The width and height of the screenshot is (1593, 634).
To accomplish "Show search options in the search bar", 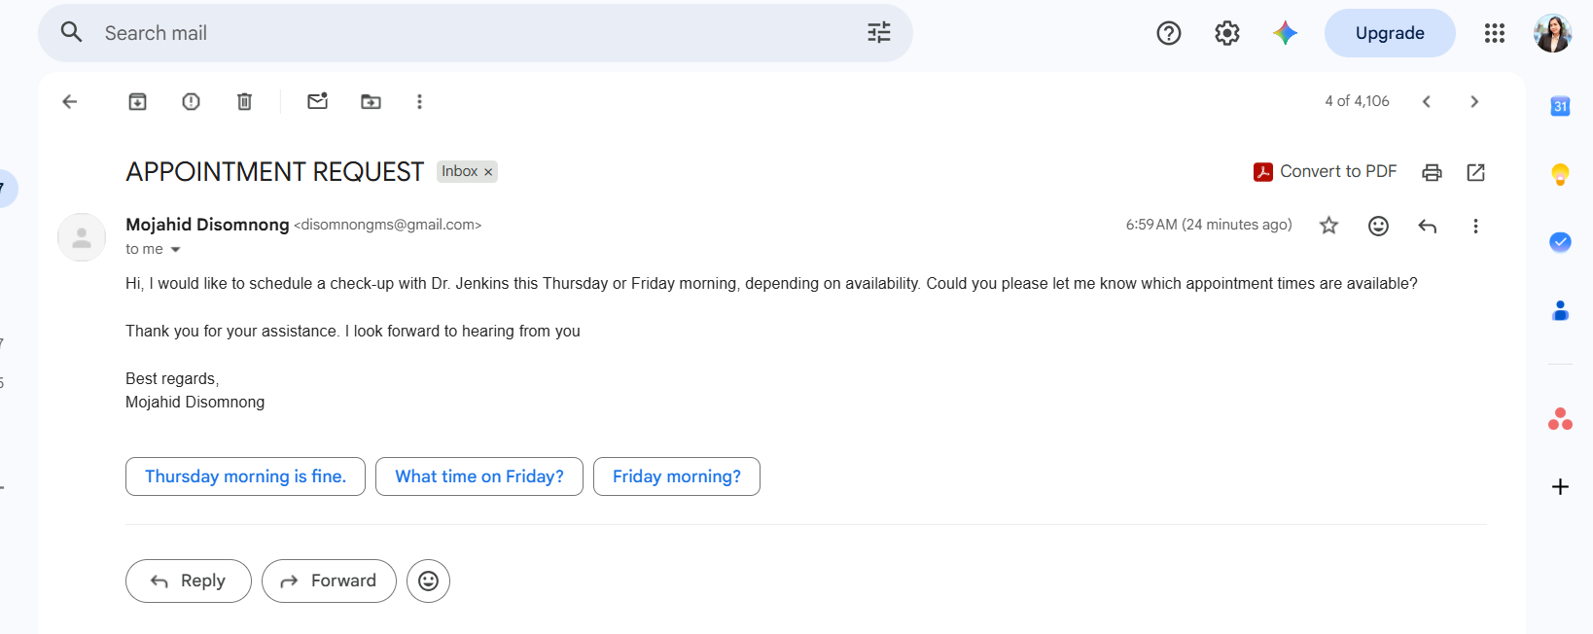I will click(878, 33).
